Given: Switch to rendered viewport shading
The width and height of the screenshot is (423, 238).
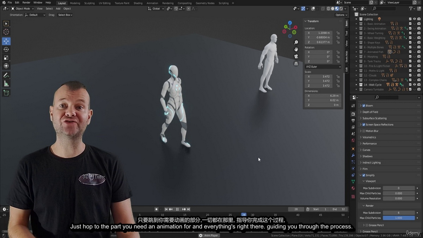Looking at the screenshot, I should tap(341, 8).
